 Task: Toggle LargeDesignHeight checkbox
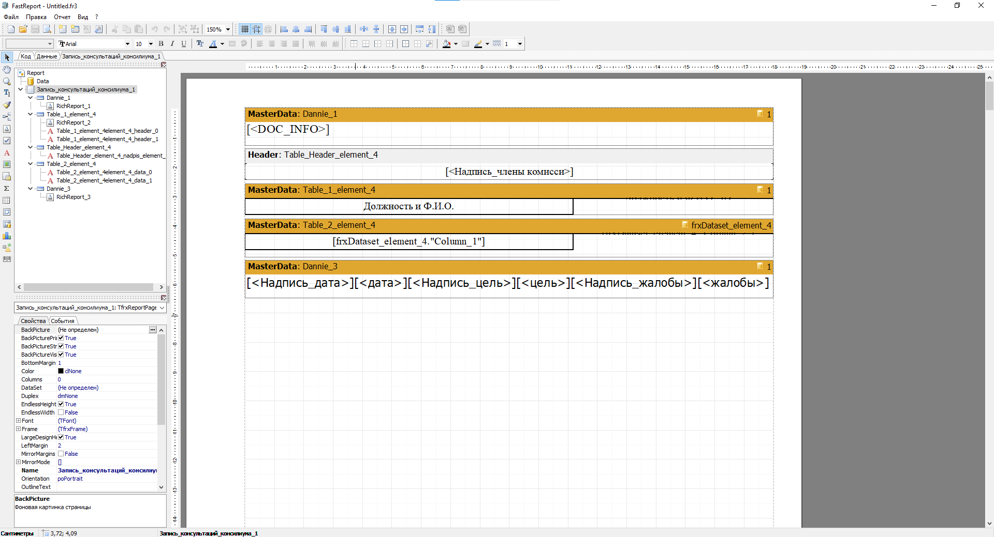61,437
